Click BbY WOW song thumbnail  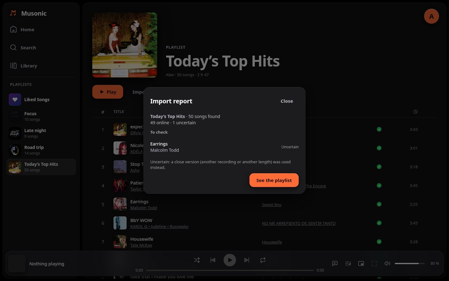point(120,223)
